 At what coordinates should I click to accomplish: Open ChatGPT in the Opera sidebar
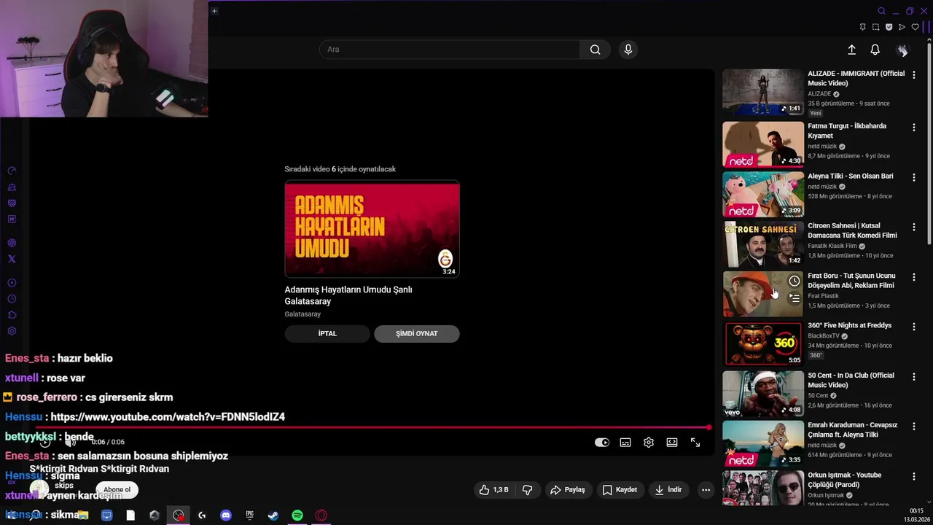(x=12, y=243)
